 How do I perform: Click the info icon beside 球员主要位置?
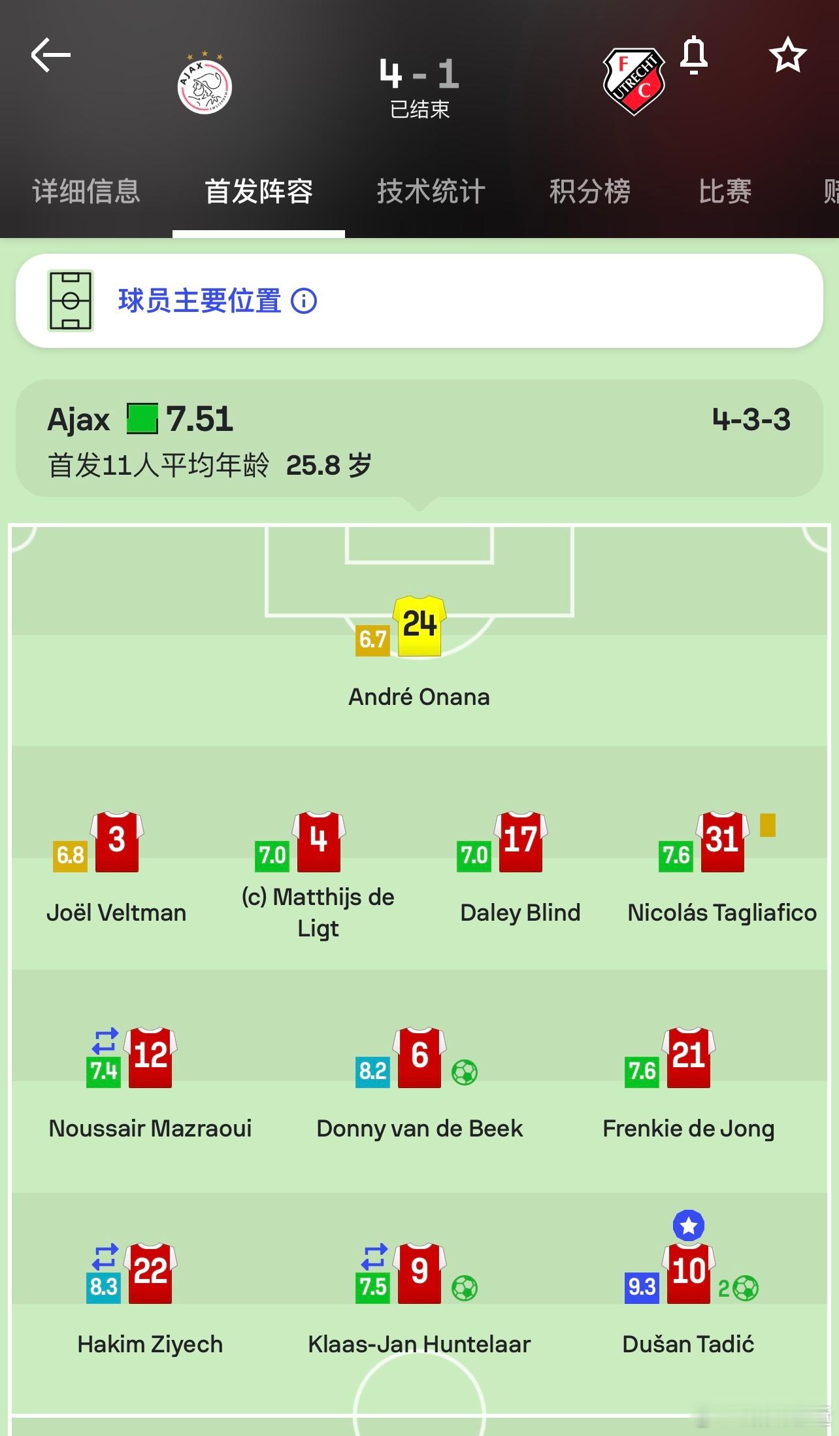[x=304, y=301]
